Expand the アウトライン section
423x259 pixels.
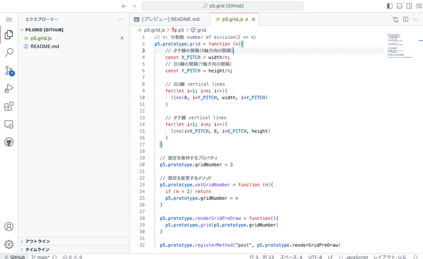coord(37,241)
